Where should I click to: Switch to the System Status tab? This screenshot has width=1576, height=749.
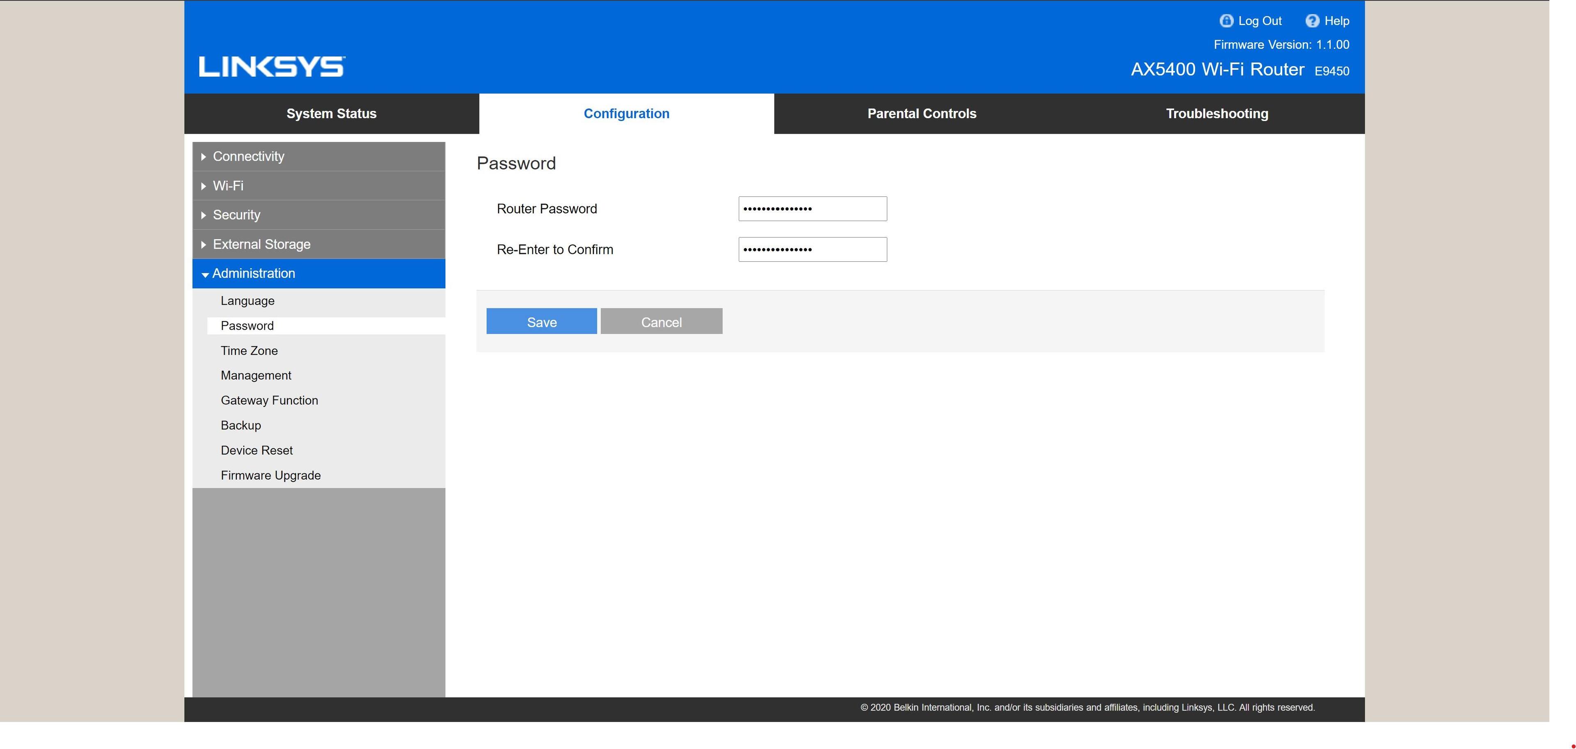pos(331,114)
